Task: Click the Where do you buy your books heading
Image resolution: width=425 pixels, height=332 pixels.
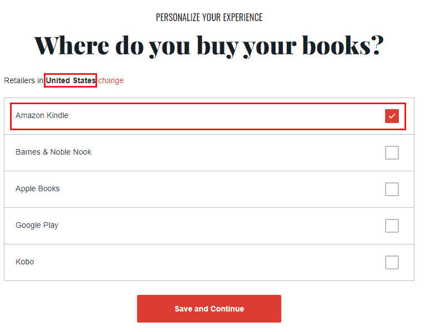Action: [x=209, y=46]
